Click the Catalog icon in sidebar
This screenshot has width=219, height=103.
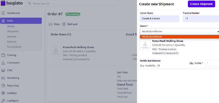point(3,55)
